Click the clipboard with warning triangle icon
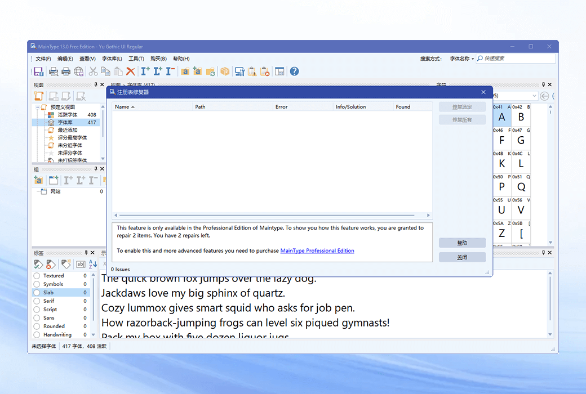The image size is (586, 394). tap(252, 71)
